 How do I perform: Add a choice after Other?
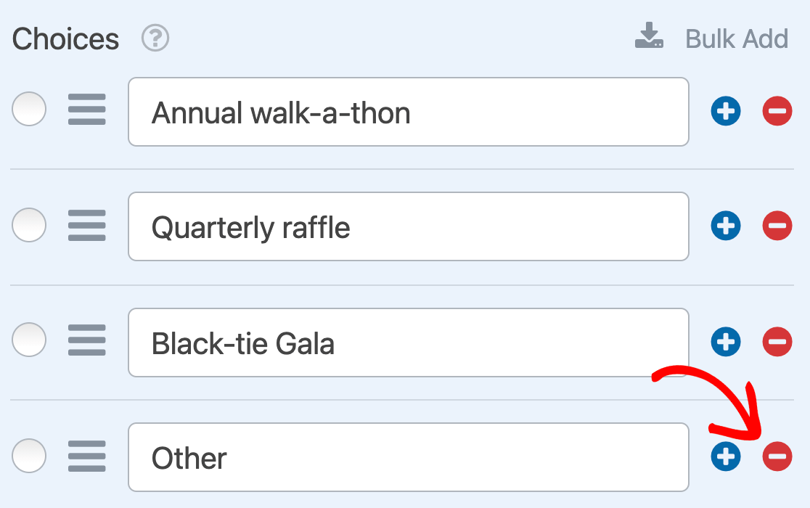coord(726,456)
